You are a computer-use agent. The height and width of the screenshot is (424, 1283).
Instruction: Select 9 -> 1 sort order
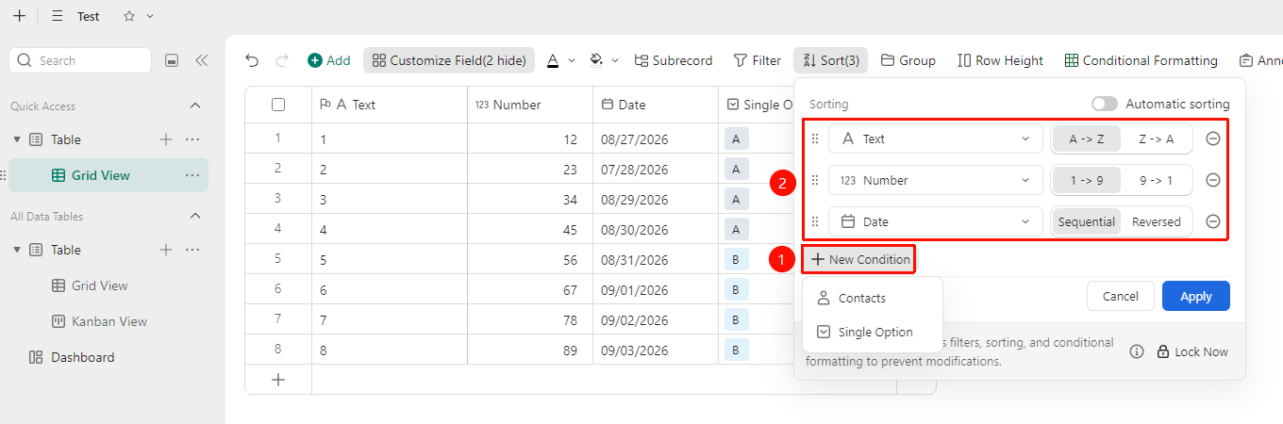click(1157, 180)
